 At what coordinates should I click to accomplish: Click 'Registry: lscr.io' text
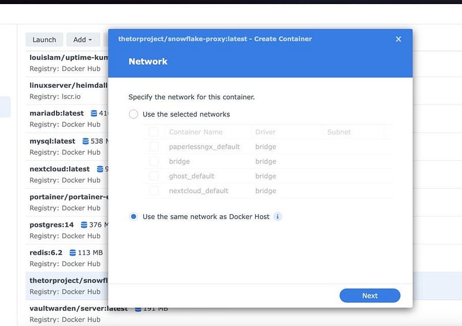pyautogui.click(x=55, y=96)
